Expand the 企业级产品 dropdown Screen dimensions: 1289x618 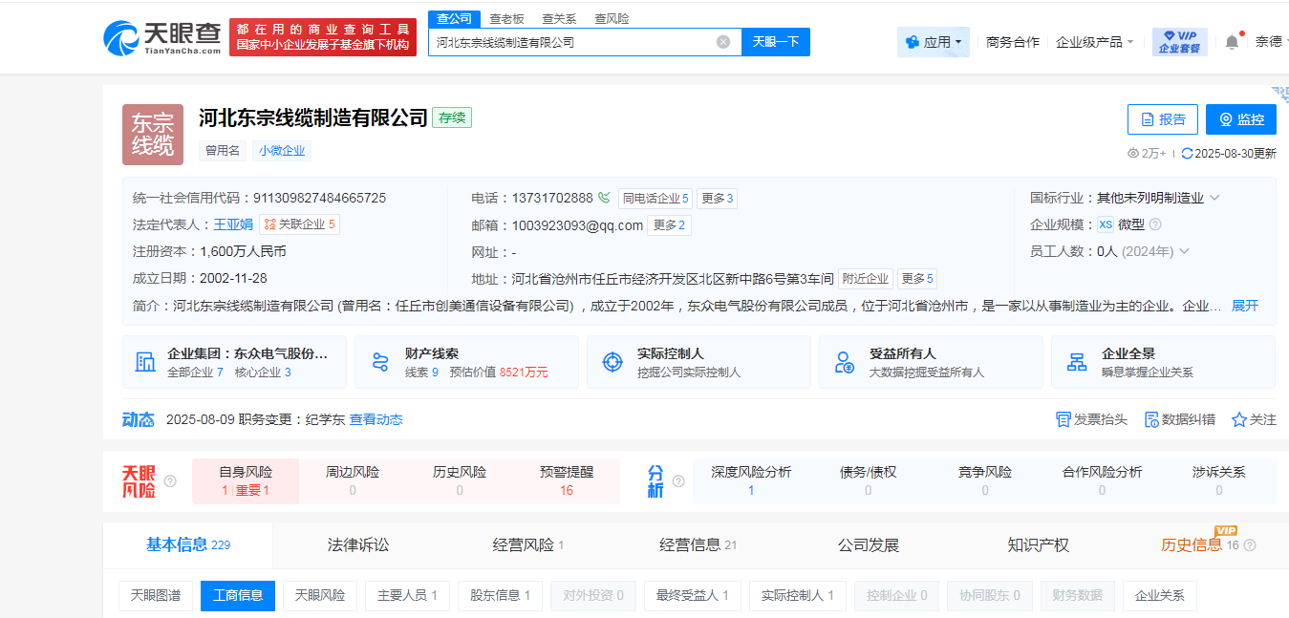(1095, 42)
